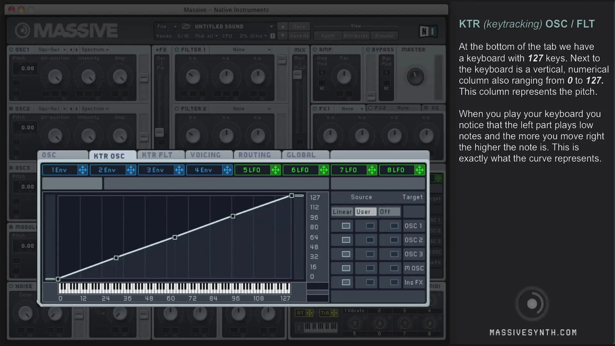Click the 5 LFO green crosshair handle

275,170
